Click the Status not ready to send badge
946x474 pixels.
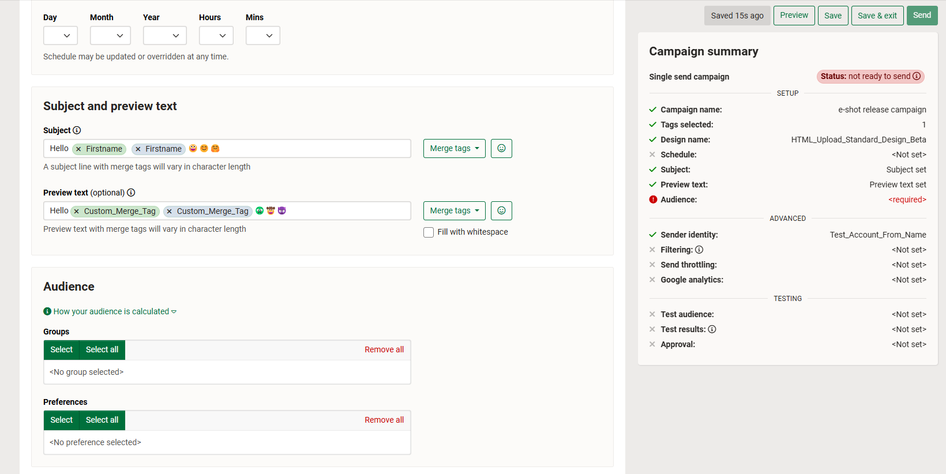point(870,76)
